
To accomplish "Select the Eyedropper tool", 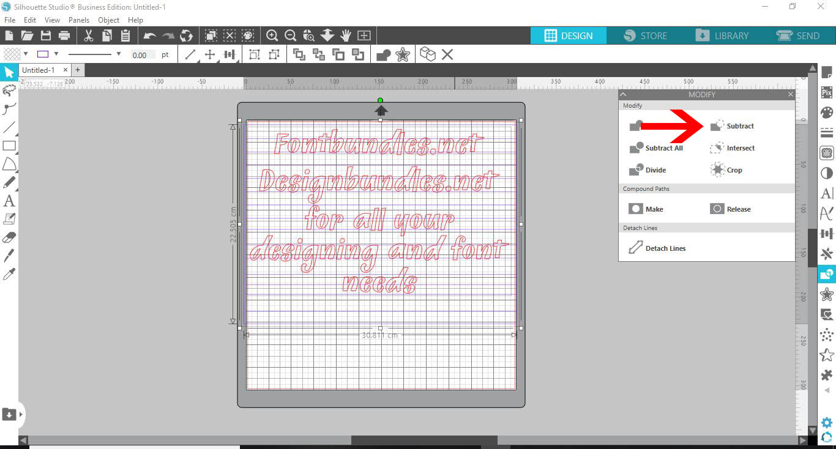I will (9, 274).
